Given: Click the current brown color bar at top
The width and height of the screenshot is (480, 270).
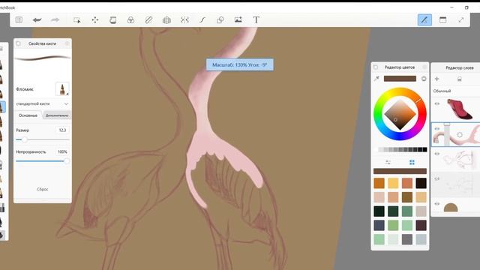Looking at the screenshot, I should 400,79.
